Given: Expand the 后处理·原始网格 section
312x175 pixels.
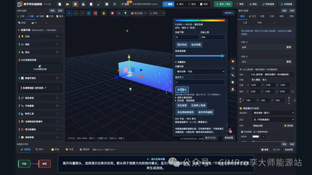Looking at the screenshot, I should coord(185,100).
